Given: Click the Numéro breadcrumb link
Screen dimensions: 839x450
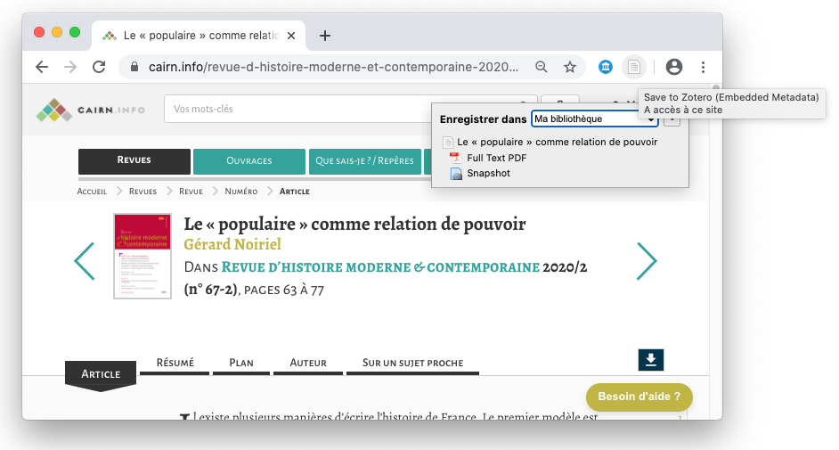Looking at the screenshot, I should click(x=241, y=192).
